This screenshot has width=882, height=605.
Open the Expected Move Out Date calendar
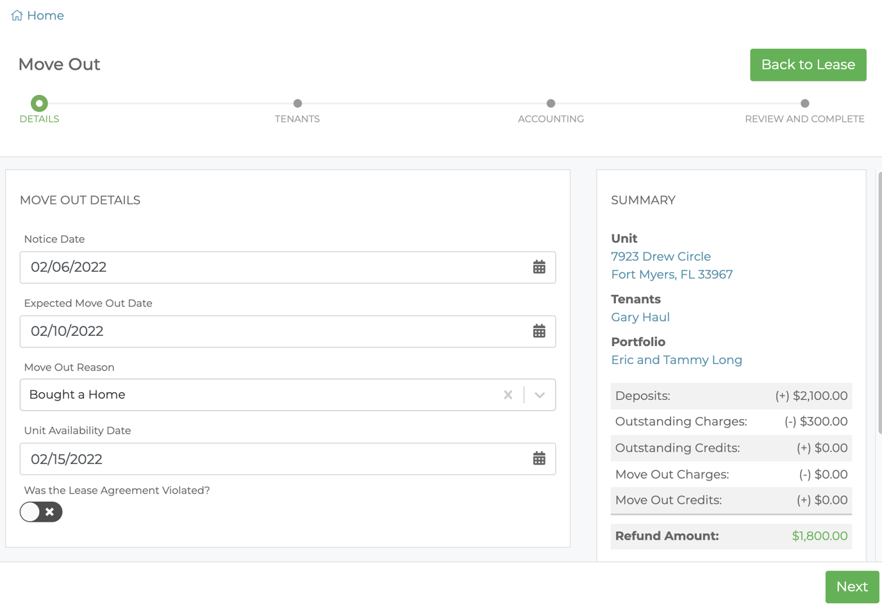[x=539, y=331]
